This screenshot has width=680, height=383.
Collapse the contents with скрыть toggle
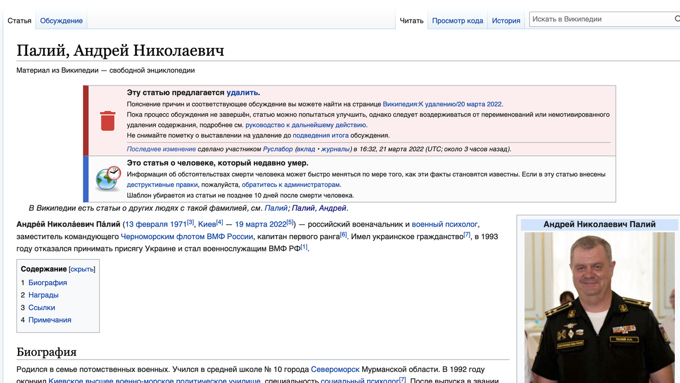coord(82,269)
